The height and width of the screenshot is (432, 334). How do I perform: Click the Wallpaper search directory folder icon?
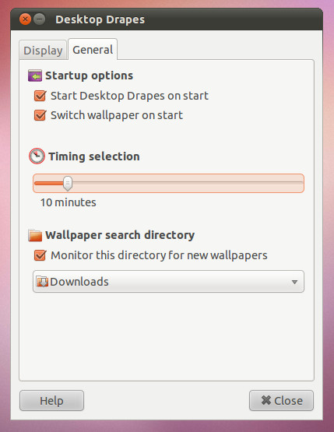tap(35, 235)
